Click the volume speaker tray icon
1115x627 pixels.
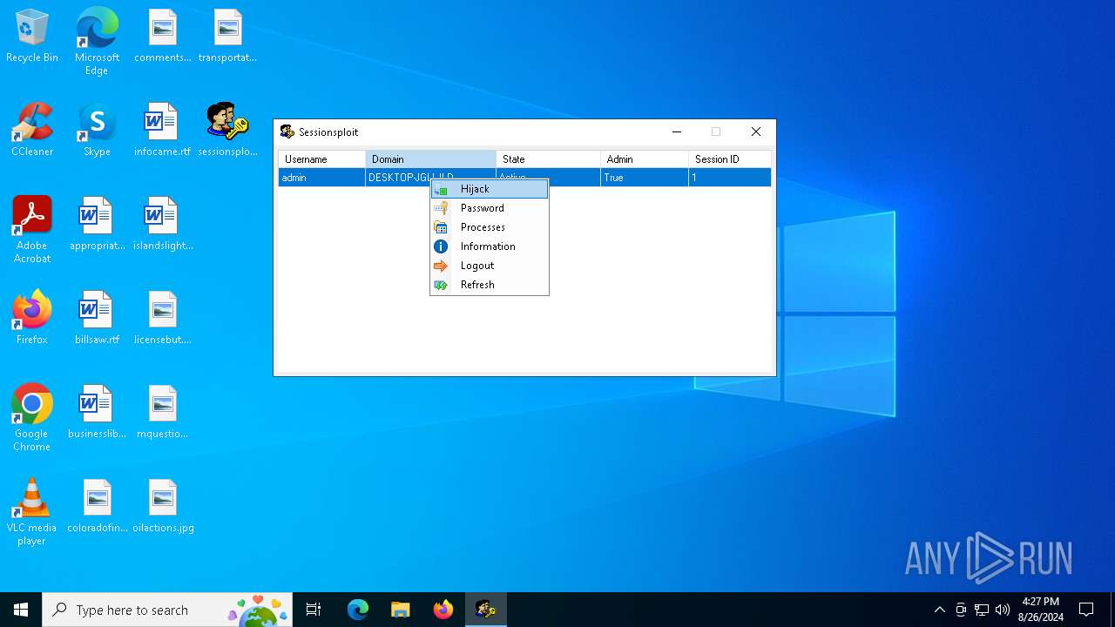[x=1003, y=610]
